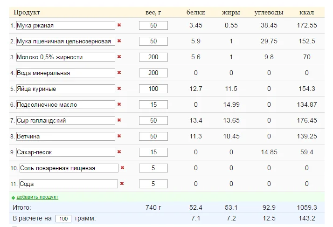Delete Соль поваренная пищевая entry
Viewport: 333px width, 227px height.
tap(122, 168)
